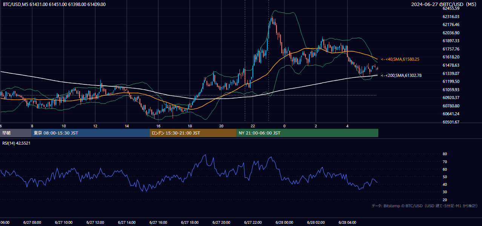Click the BTC/USD,M5 OHLC header text
The height and width of the screenshot is (226, 482).
click(54, 5)
